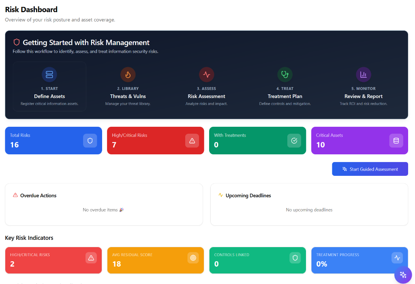Click the database icon on Critical Assets card
415x284 pixels.
tap(396, 141)
